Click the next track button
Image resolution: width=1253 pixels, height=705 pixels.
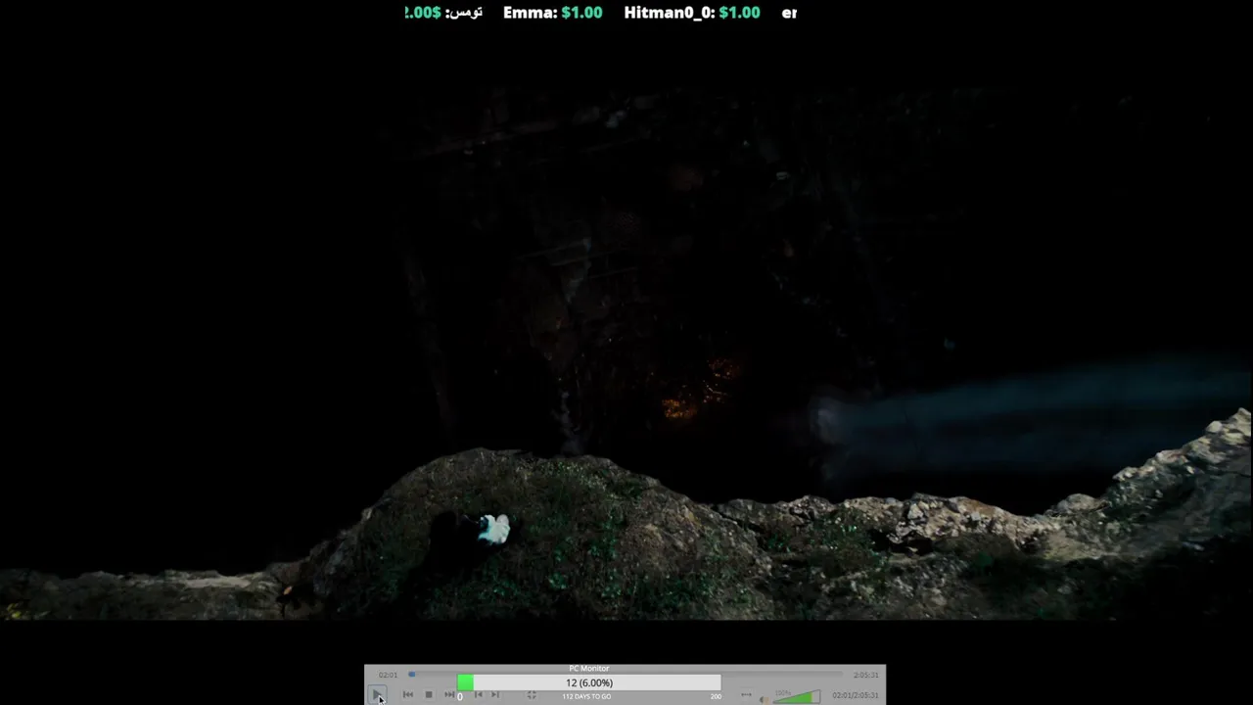tap(449, 694)
